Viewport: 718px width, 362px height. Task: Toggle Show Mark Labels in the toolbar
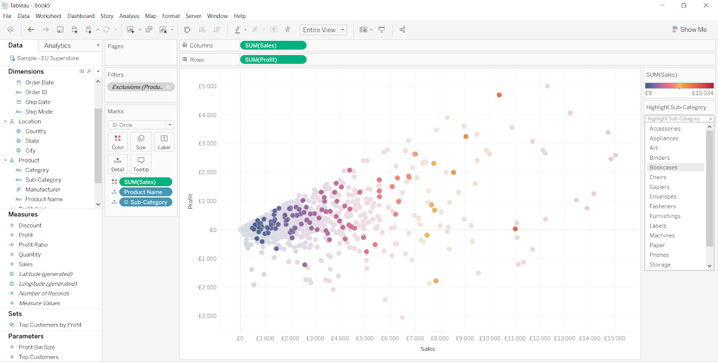pos(274,30)
